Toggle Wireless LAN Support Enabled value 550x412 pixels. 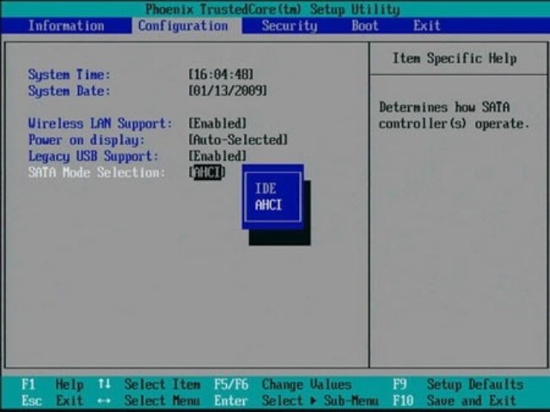[x=217, y=124]
